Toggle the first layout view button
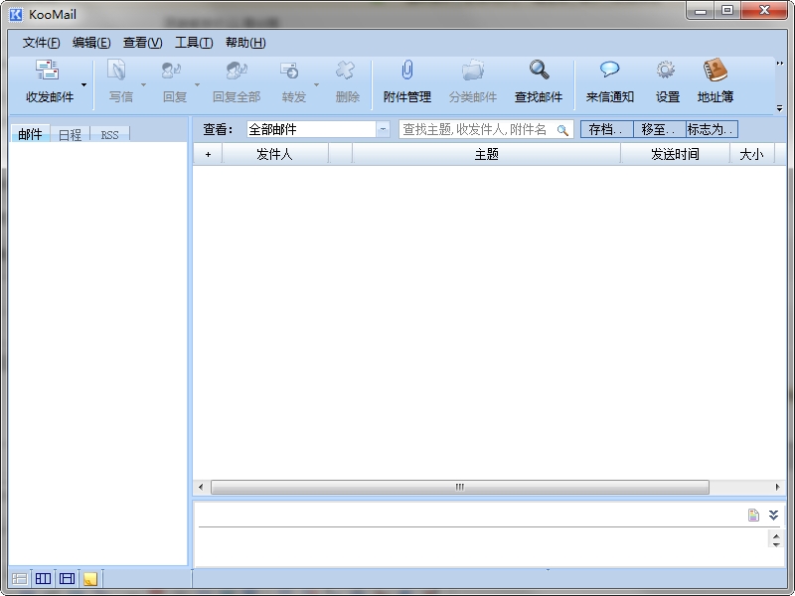The height and width of the screenshot is (596, 795). [19, 579]
